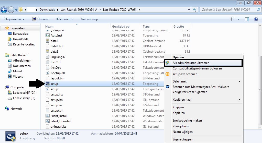Open 'Lokale schijf (D:)' drive

tap(24, 98)
